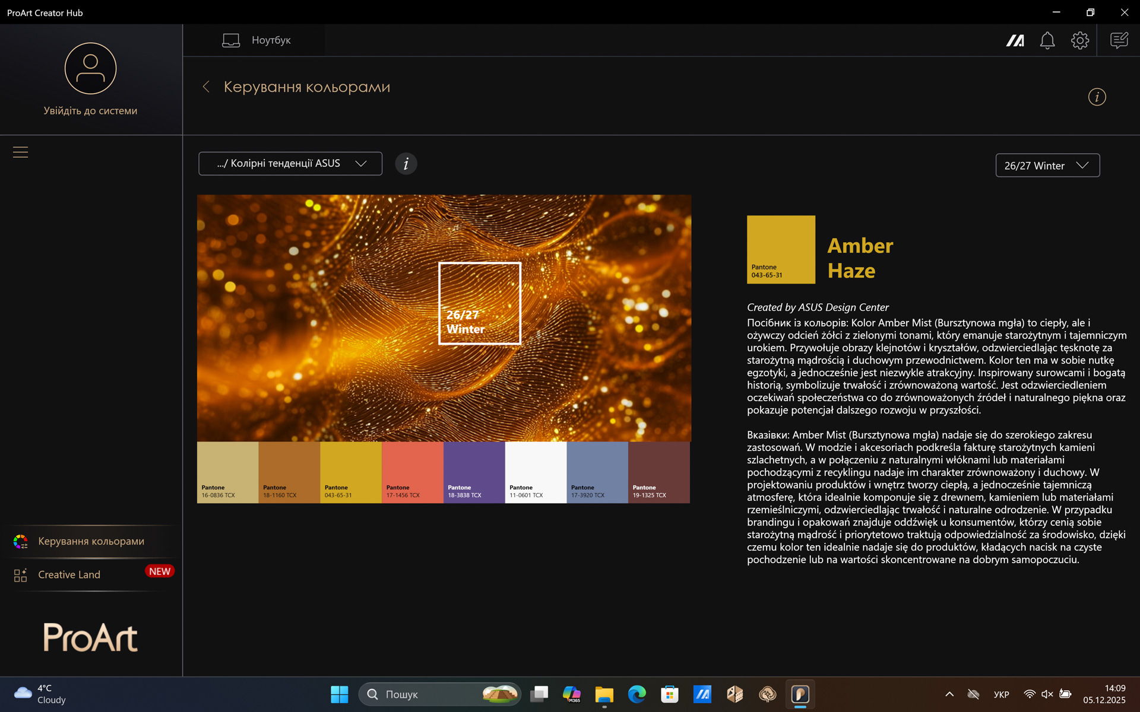The height and width of the screenshot is (712, 1140).
Task: Select the Pantone 043-65-31 swatch in the palette row
Action: coord(351,472)
